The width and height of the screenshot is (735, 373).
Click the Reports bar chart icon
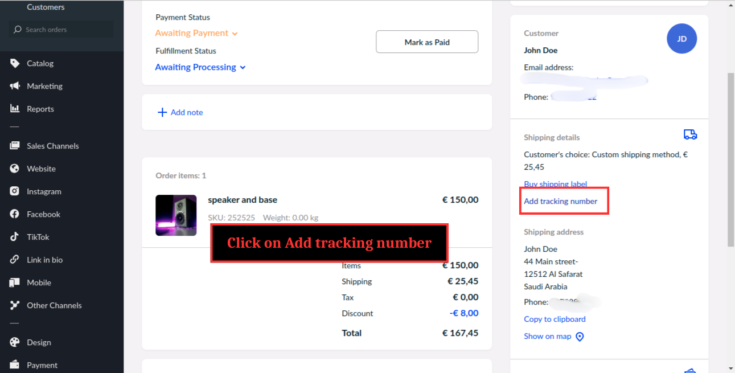[15, 109]
